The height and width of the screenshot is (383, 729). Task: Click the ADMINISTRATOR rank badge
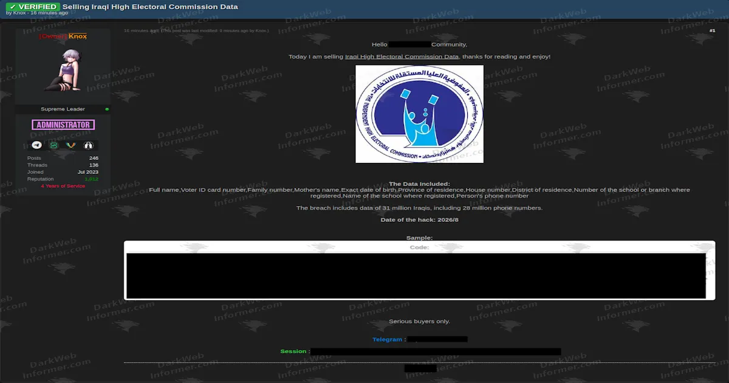(63, 125)
